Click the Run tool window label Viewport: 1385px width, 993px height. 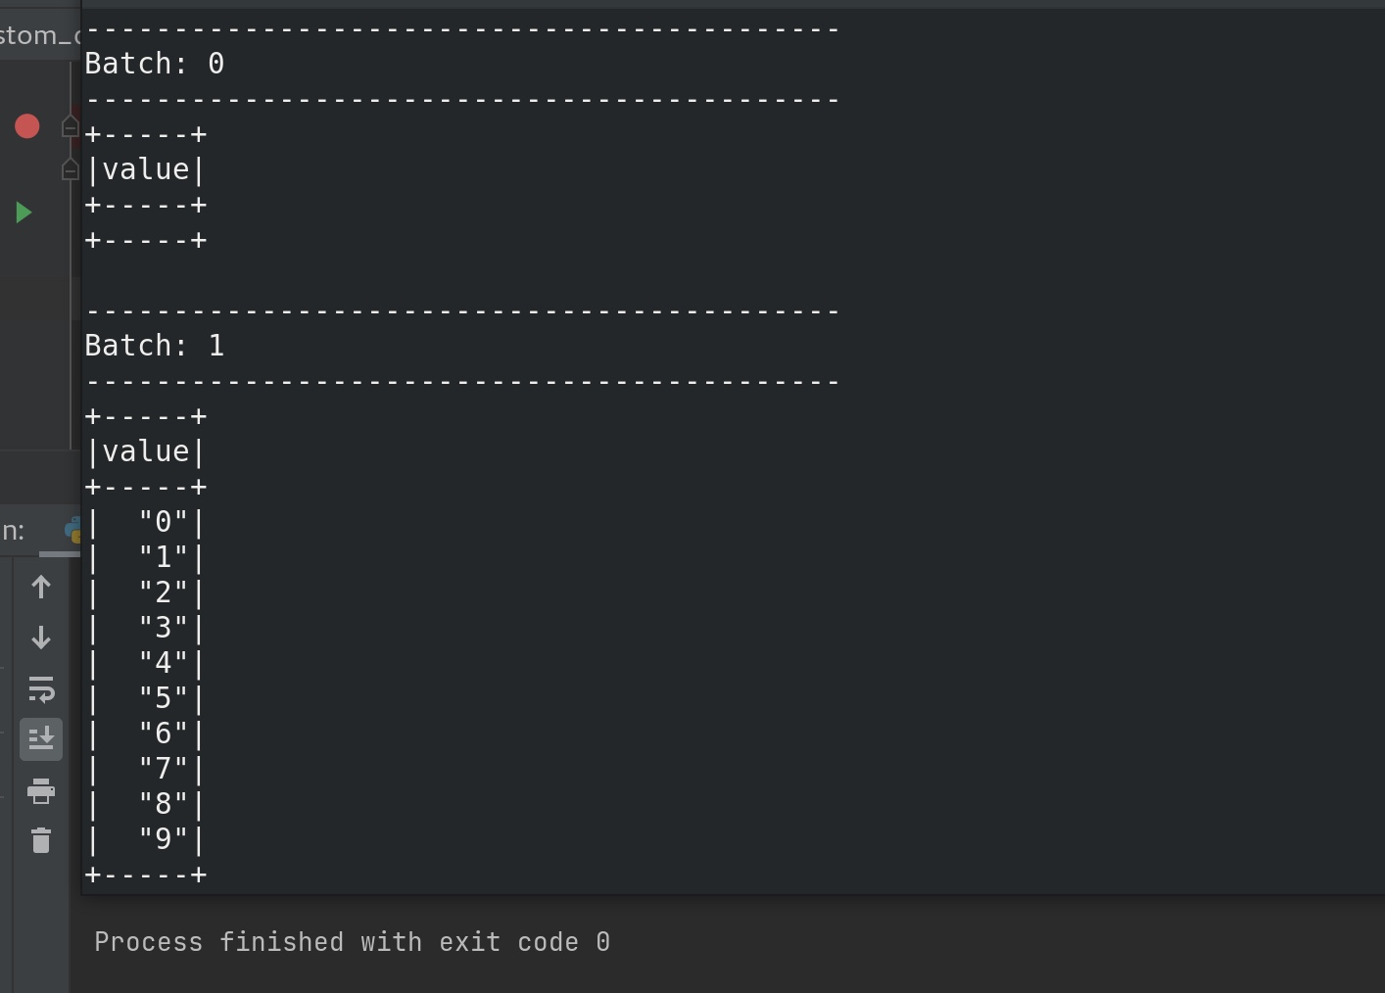click(13, 531)
